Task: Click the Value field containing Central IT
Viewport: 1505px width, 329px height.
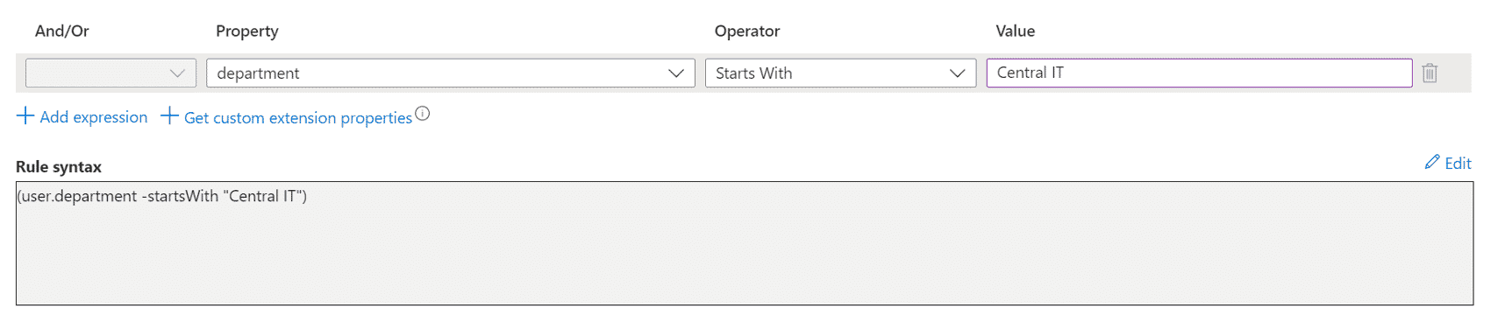Action: pos(1199,73)
